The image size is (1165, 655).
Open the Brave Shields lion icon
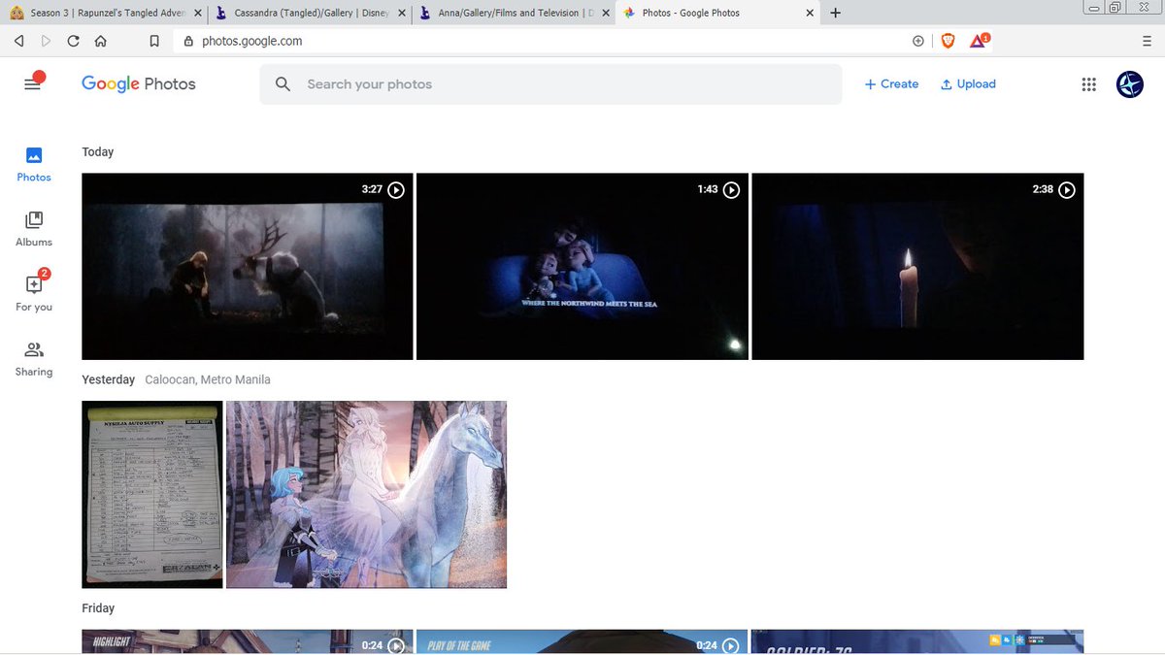[949, 41]
